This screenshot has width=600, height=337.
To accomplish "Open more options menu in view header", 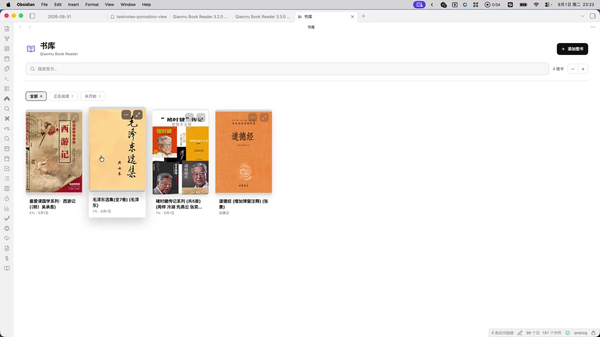I will click(592, 27).
